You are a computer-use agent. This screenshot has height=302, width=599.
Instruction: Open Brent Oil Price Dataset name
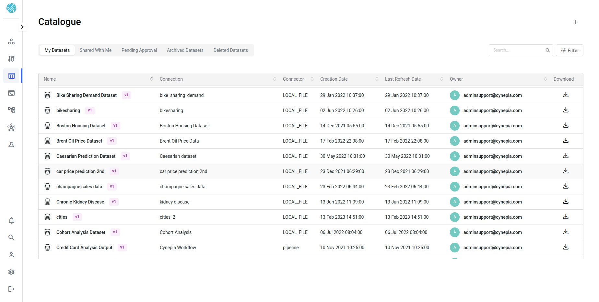tap(79, 141)
